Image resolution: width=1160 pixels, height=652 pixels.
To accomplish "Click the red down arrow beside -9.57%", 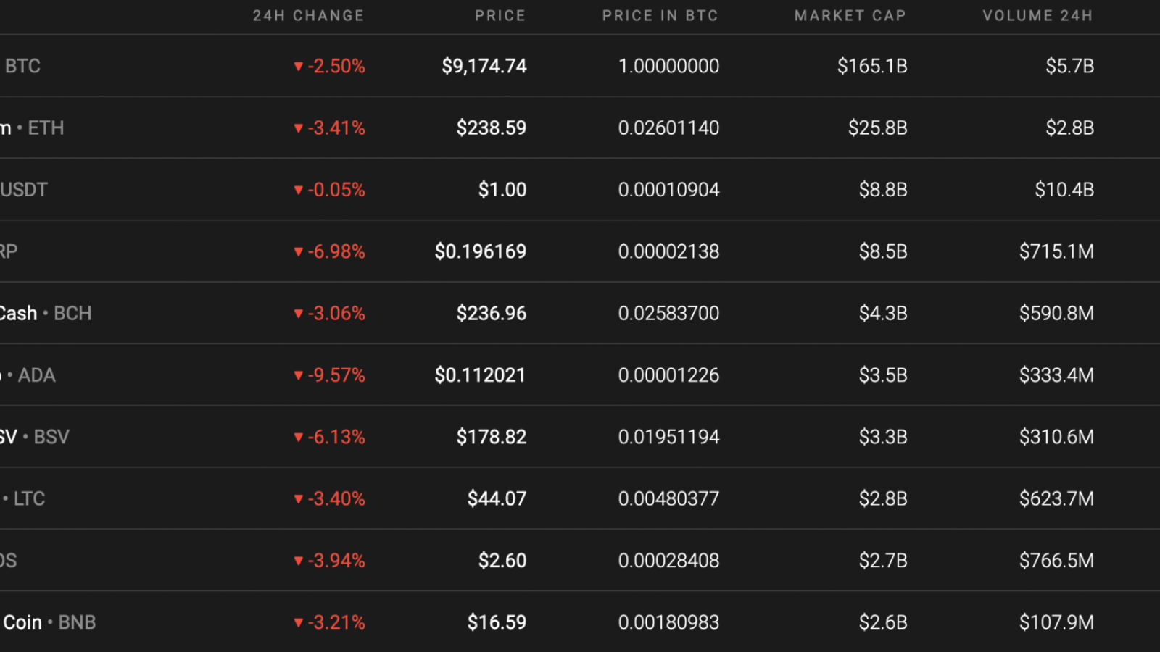I will point(298,376).
